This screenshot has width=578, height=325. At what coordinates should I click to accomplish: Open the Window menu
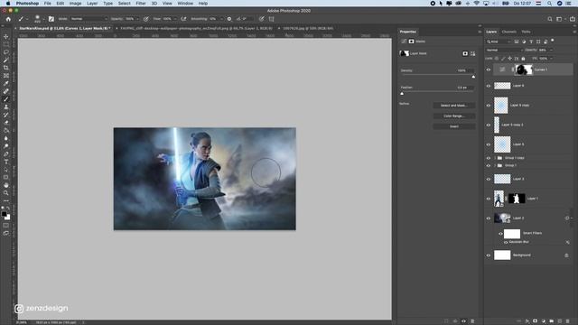[x=185, y=4]
